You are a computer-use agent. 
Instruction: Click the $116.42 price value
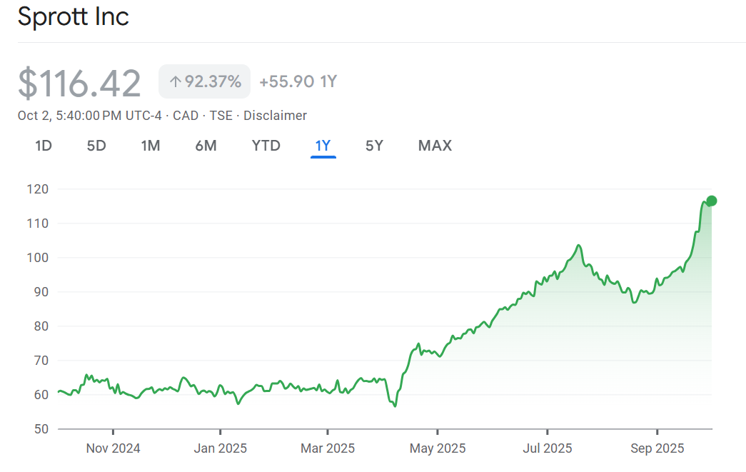click(x=79, y=83)
